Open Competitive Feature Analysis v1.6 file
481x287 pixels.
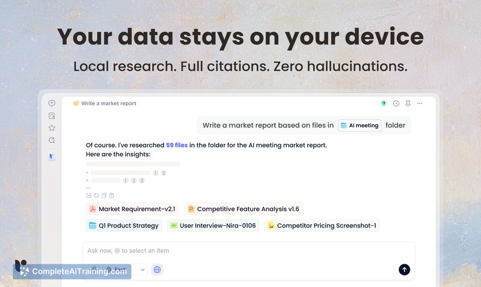click(x=244, y=209)
